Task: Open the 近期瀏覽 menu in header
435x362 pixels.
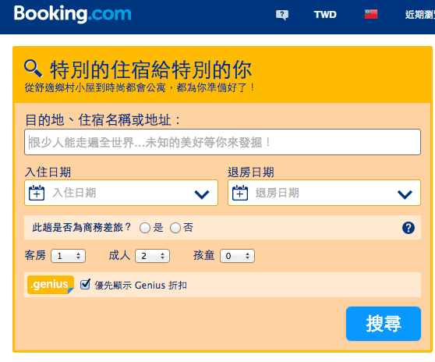Action: (x=419, y=15)
